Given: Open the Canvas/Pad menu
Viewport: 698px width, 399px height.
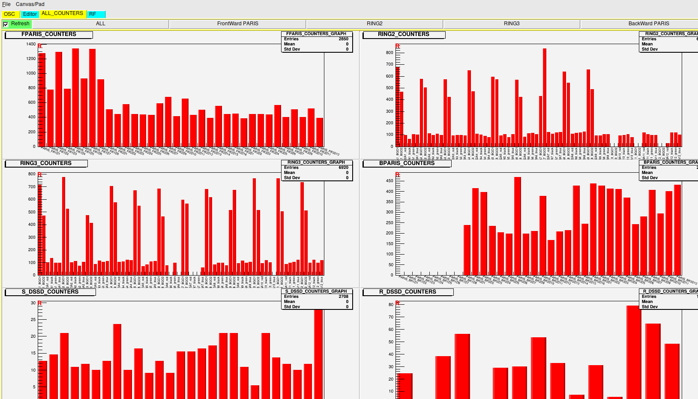Looking at the screenshot, I should (30, 4).
